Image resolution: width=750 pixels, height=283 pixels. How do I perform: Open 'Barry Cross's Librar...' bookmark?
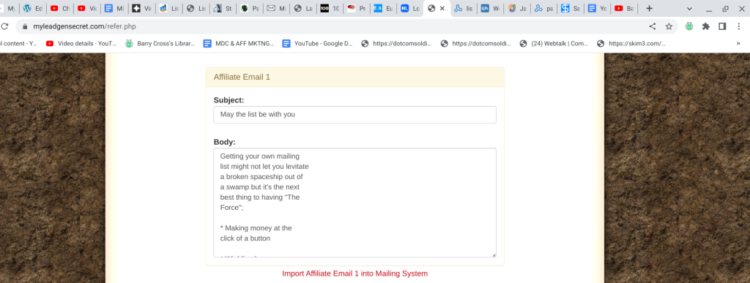[160, 43]
